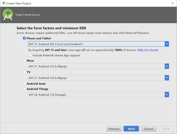Check the TV form factor checkbox
The image size is (177, 134).
point(24,72)
